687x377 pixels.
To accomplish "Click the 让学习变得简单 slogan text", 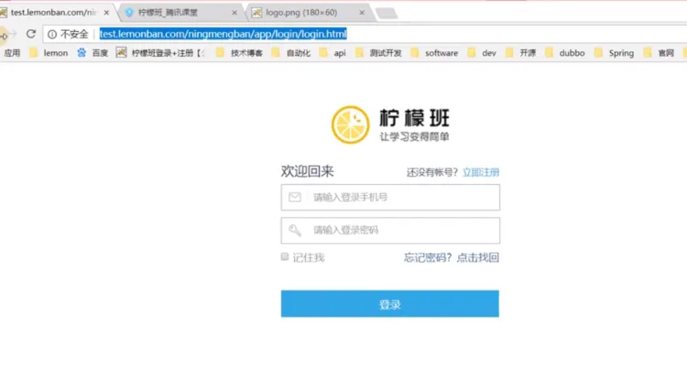I will point(414,137).
